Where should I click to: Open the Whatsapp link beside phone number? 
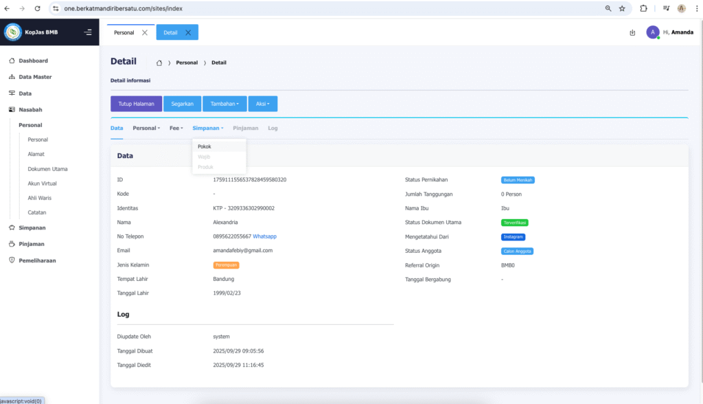coord(264,236)
